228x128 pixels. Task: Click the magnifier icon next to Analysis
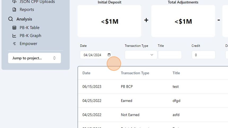[11, 19]
